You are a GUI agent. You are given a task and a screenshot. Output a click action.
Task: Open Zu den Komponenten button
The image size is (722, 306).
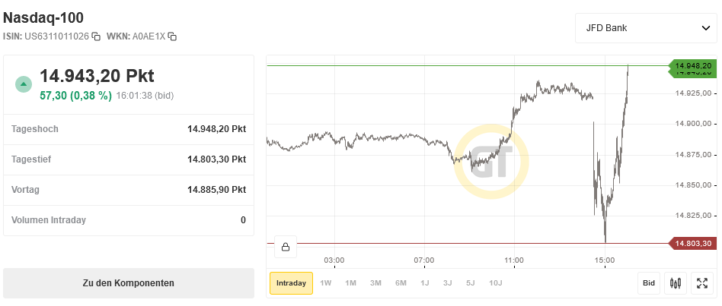[129, 283]
